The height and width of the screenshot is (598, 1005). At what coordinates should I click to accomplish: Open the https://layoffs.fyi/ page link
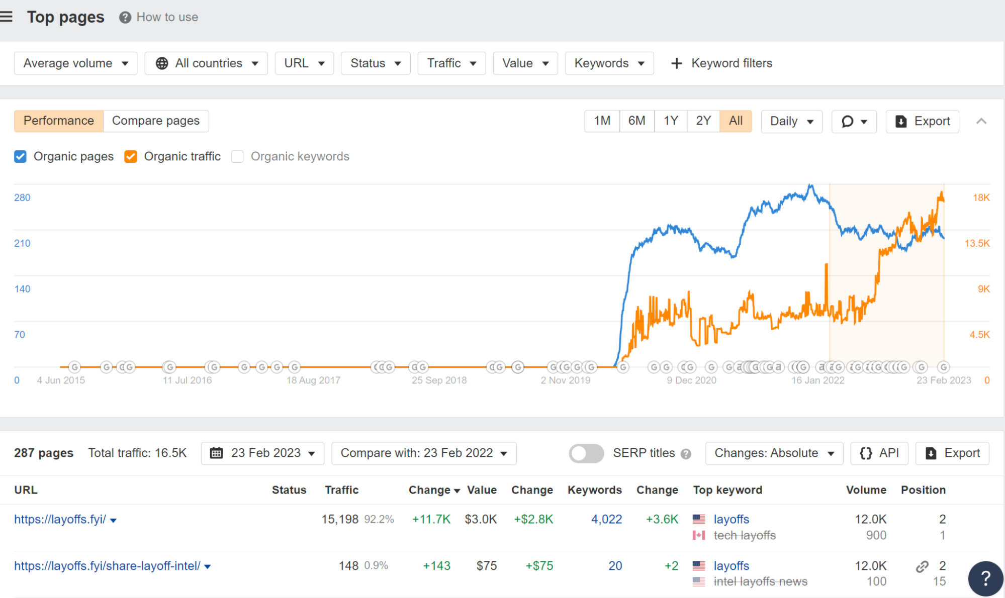tap(60, 519)
